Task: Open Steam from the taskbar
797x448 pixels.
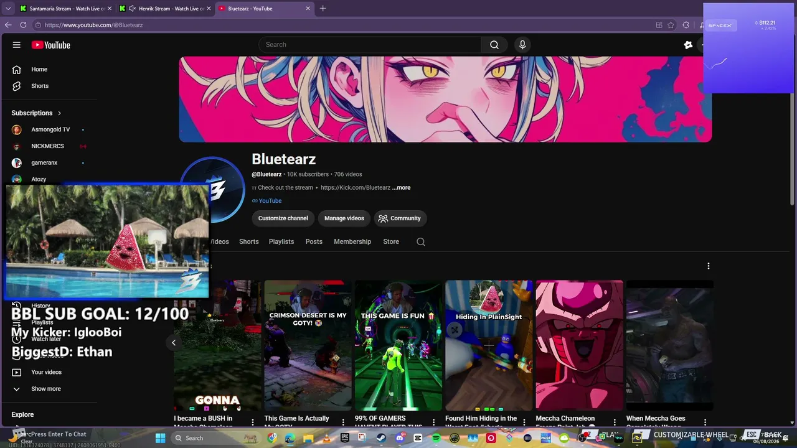Action: [381, 438]
